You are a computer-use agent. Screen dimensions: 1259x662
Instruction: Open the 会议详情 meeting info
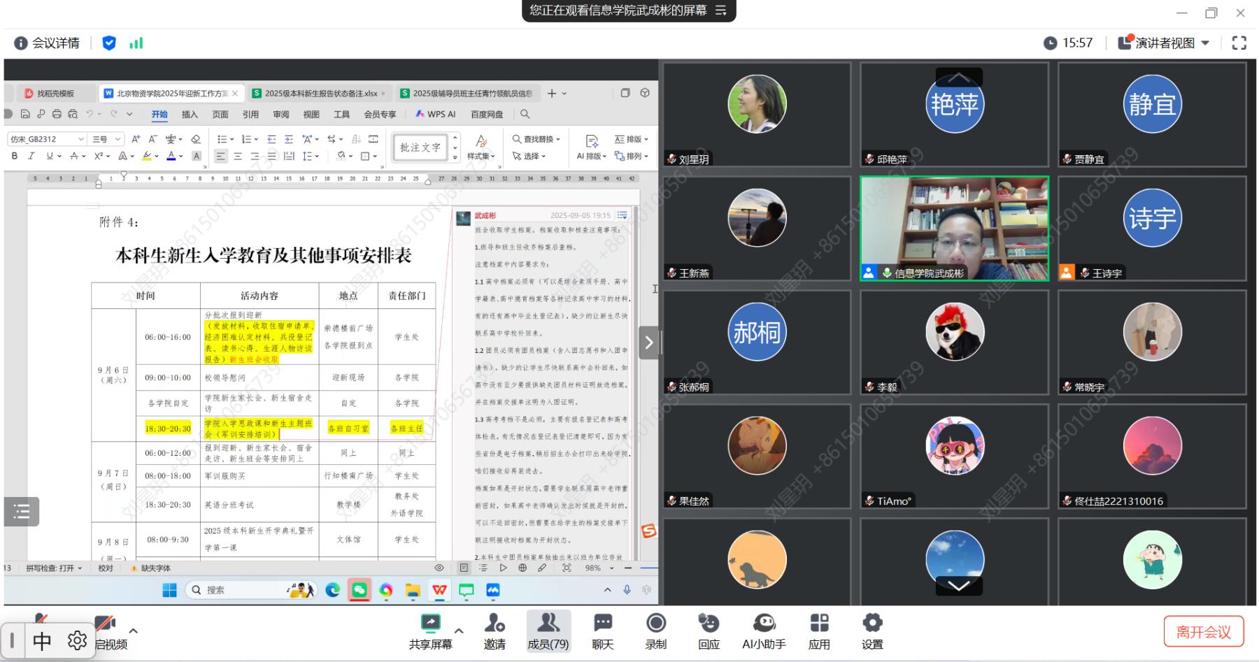click(47, 43)
